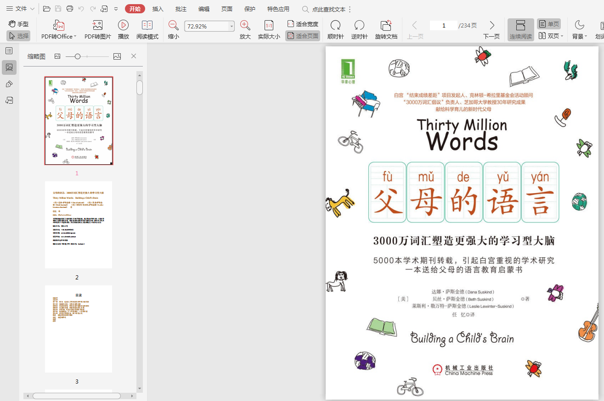Click the 播放 play icon
The width and height of the screenshot is (604, 401).
123,25
